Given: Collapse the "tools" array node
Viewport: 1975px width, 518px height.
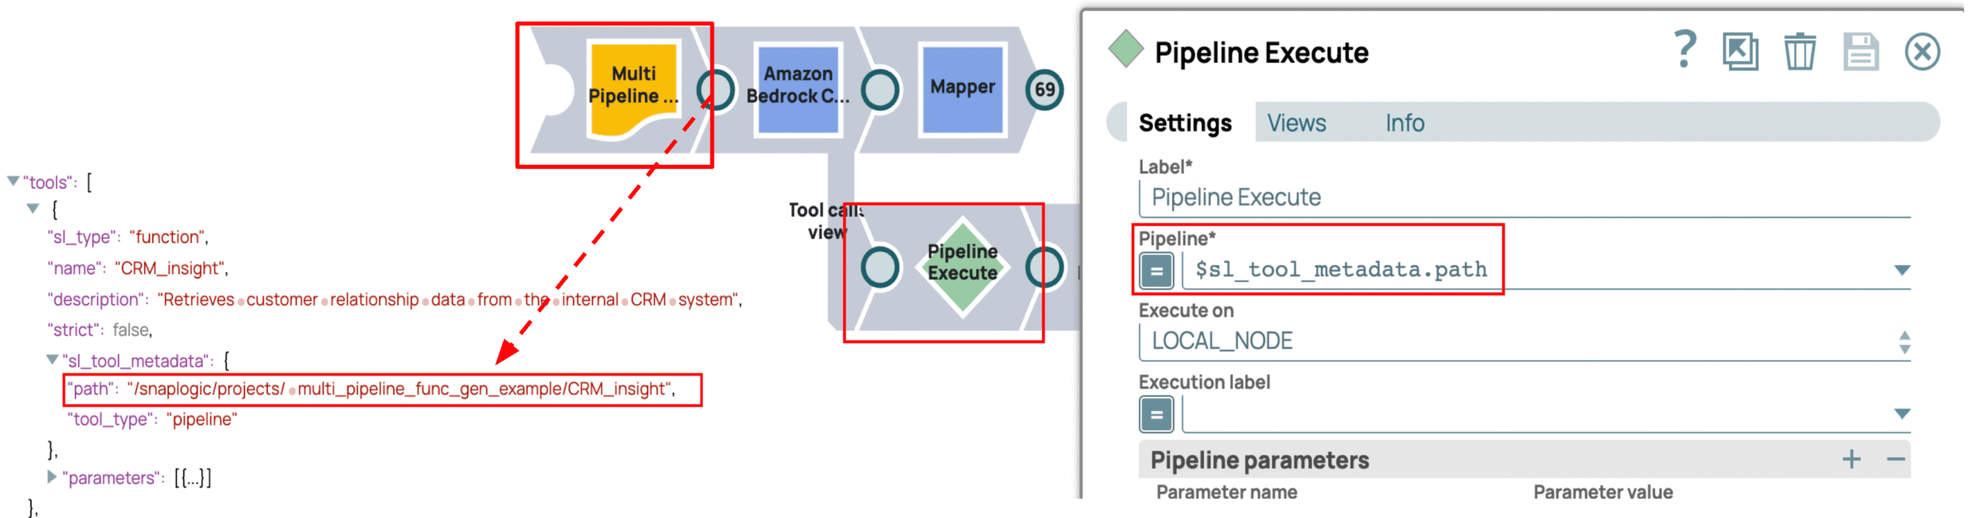Looking at the screenshot, I should (x=13, y=181).
